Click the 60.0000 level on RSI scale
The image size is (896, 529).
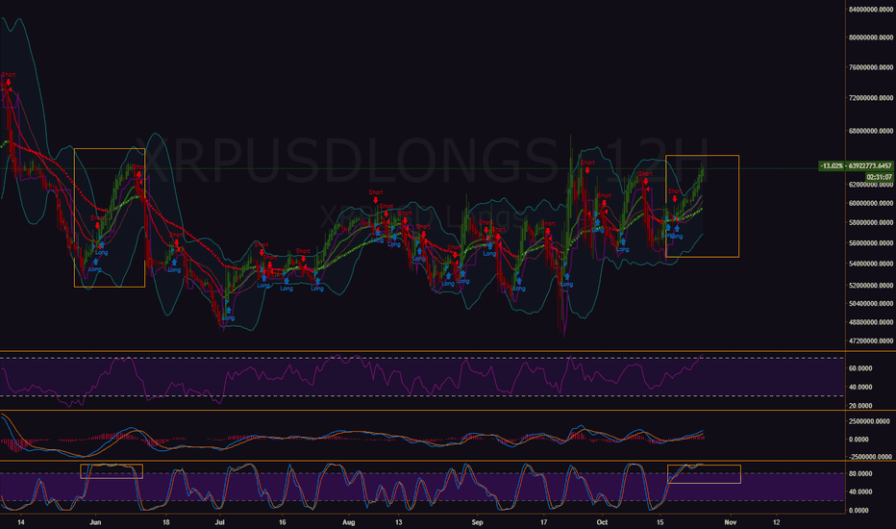tap(860, 369)
